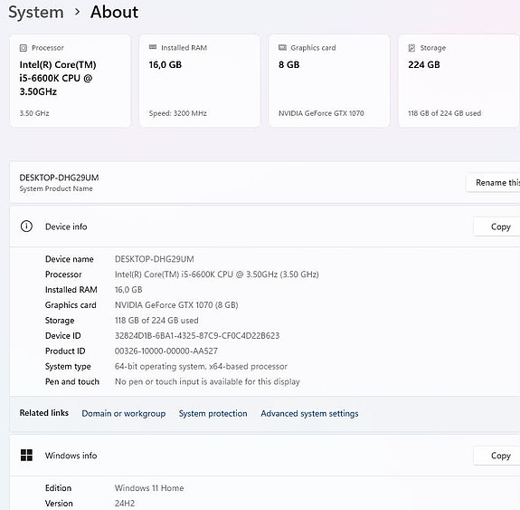Click the 'System type' label
This screenshot has height=510, width=520.
(x=68, y=367)
